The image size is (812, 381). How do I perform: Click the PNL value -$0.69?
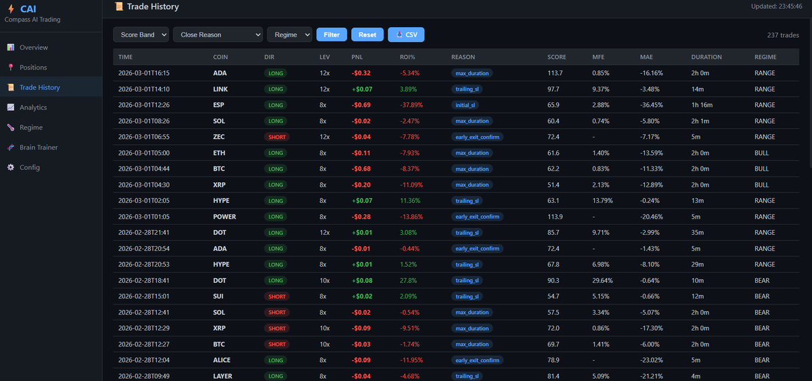pyautogui.click(x=361, y=105)
